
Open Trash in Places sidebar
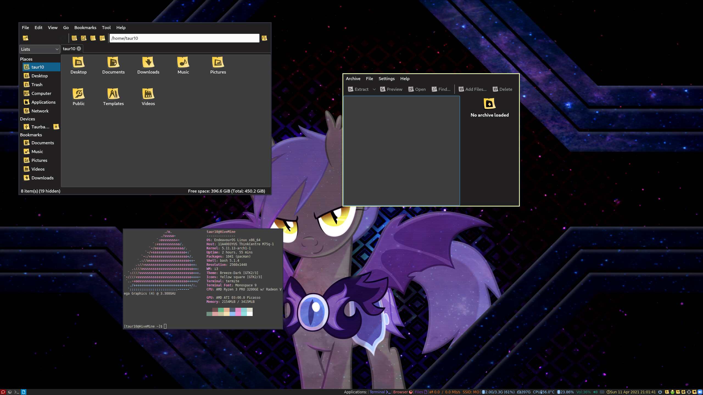(x=41, y=84)
